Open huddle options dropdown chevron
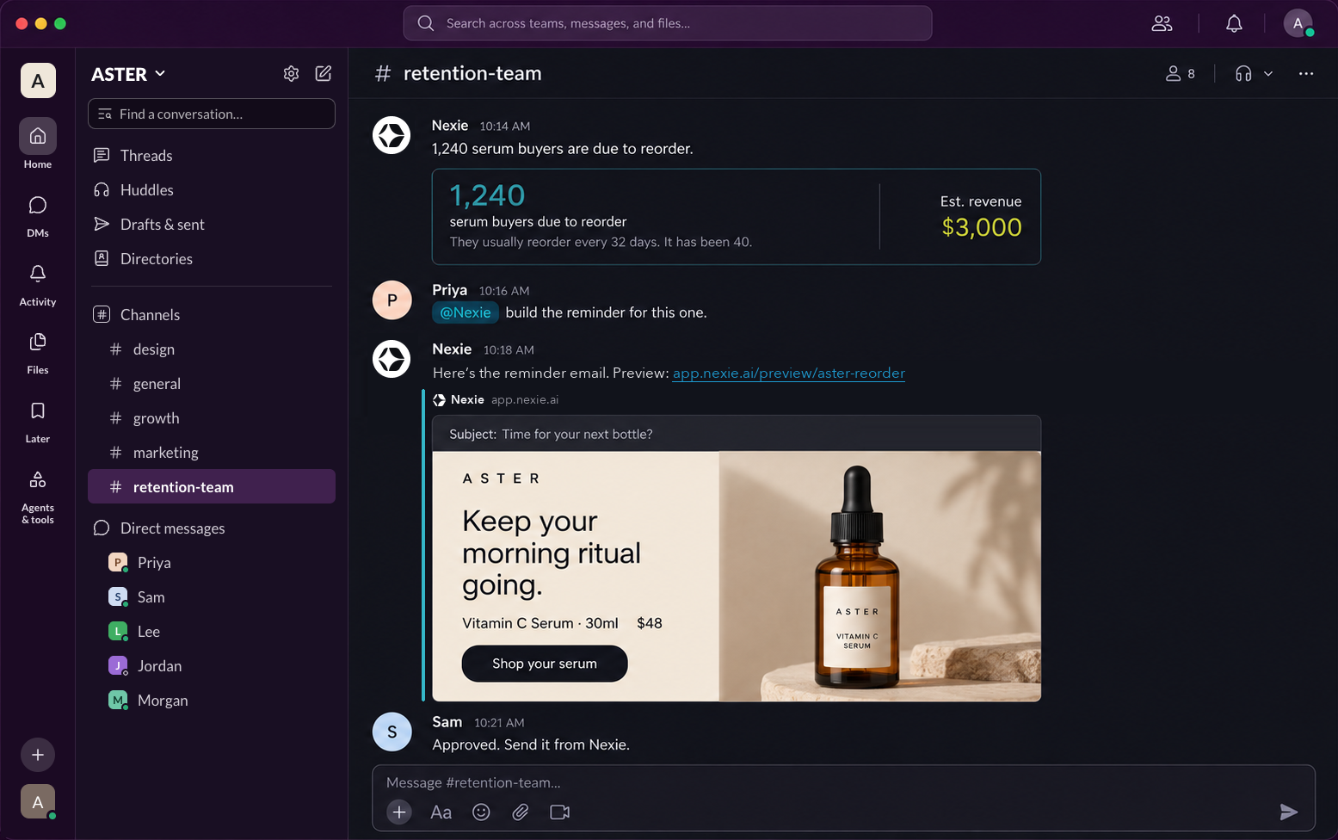This screenshot has width=1338, height=840. click(1268, 74)
